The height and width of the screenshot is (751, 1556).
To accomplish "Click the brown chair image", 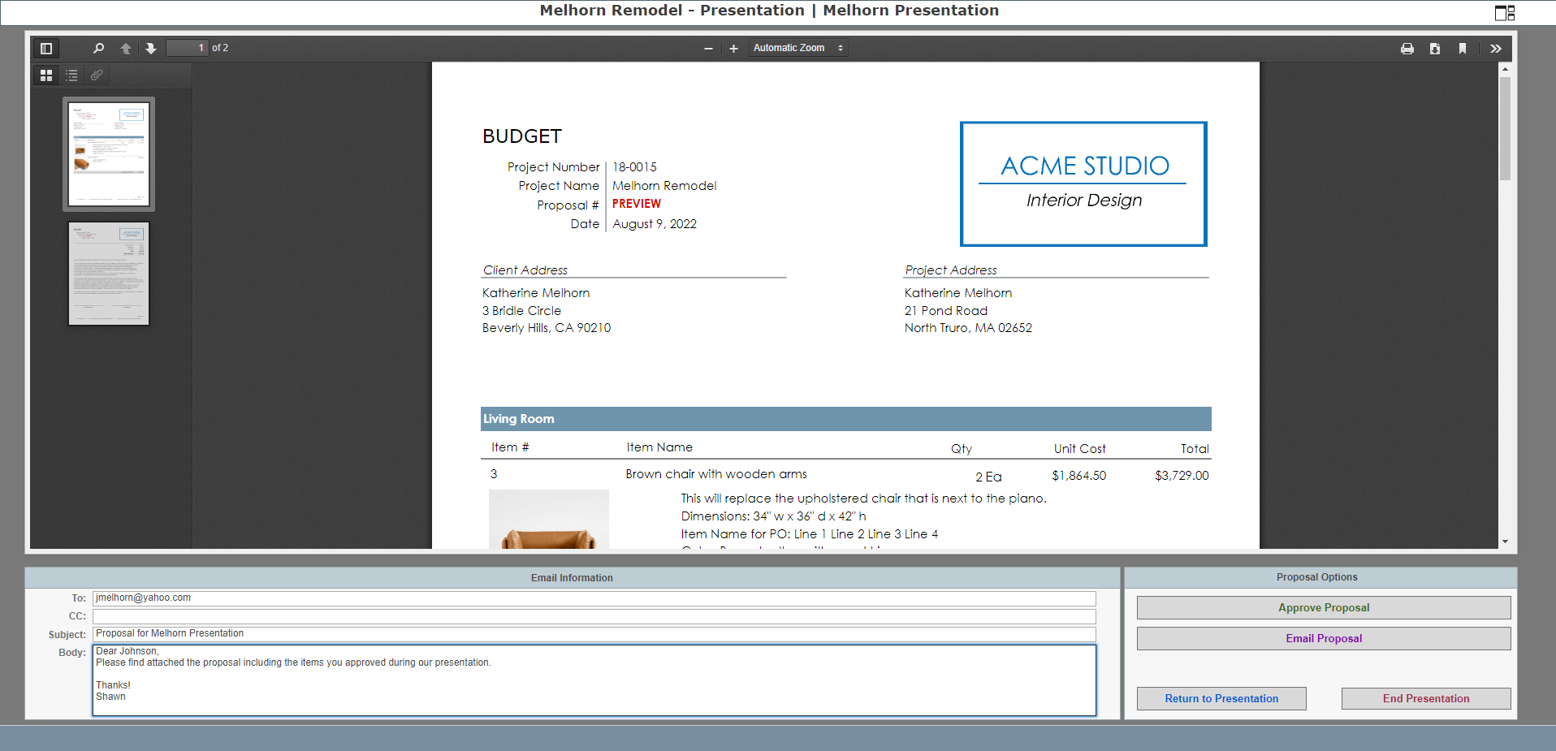I will (549, 520).
